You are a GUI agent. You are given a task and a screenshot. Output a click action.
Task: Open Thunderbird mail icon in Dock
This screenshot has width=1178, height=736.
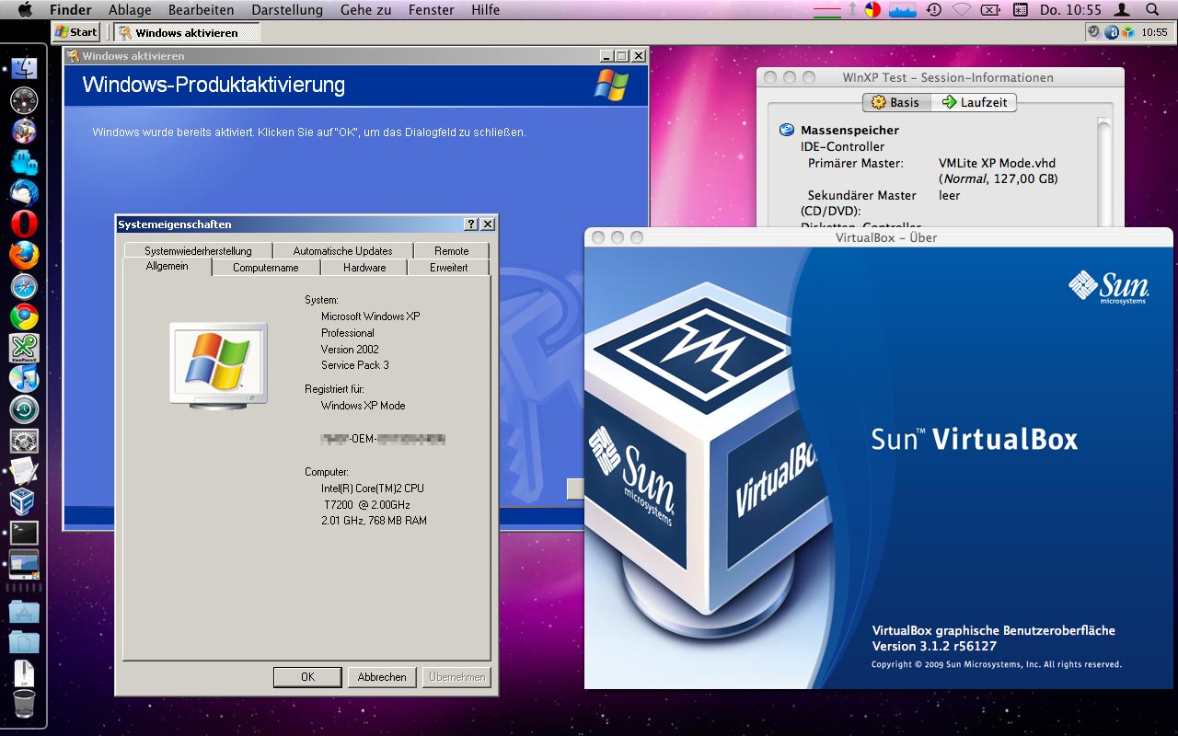click(24, 193)
